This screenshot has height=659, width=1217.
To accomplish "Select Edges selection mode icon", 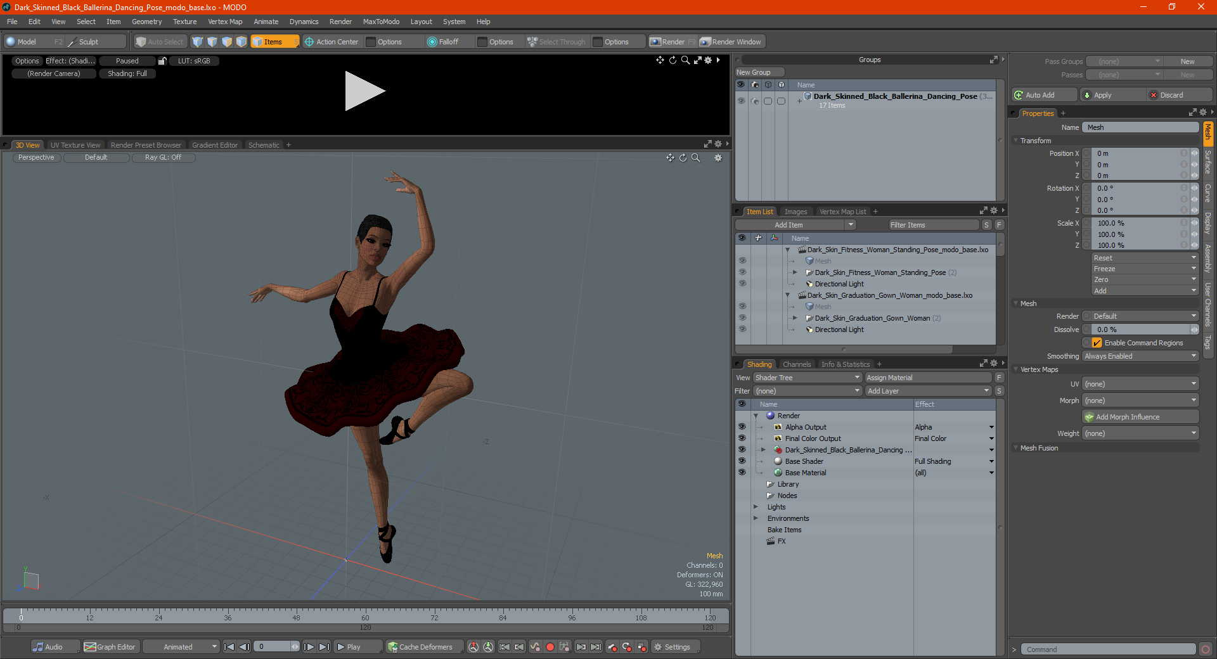I will click(212, 42).
